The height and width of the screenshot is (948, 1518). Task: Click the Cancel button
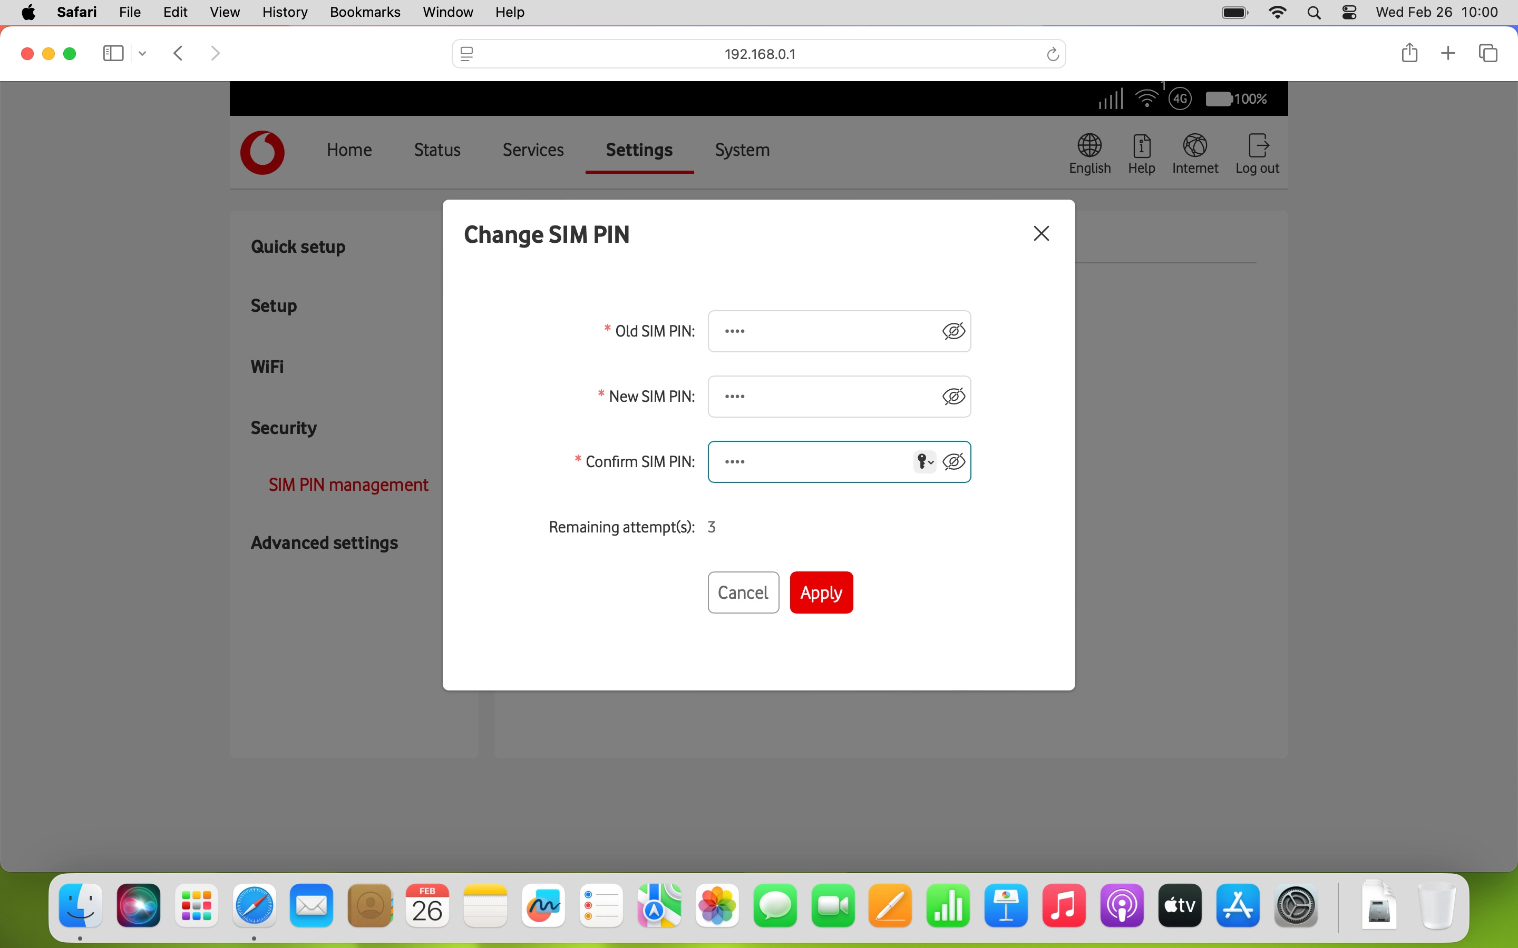[x=743, y=592]
